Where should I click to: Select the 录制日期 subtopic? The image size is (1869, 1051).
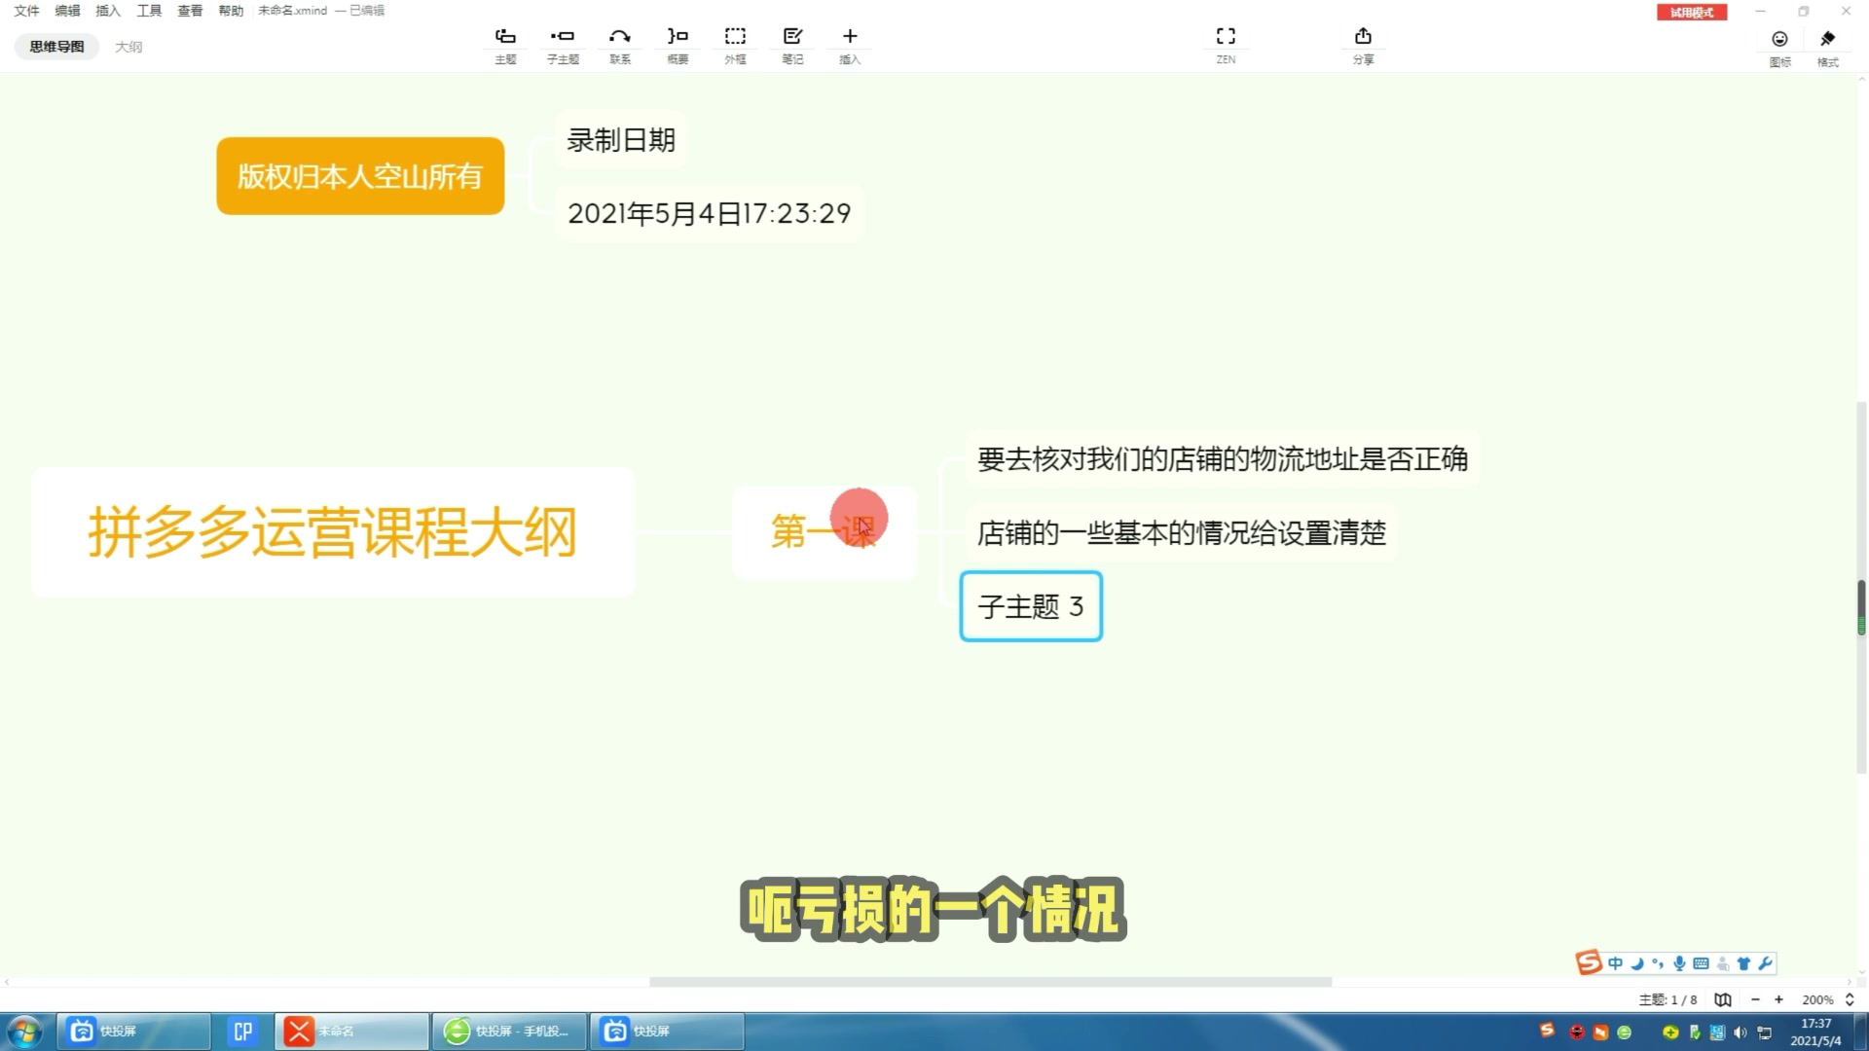click(x=621, y=140)
